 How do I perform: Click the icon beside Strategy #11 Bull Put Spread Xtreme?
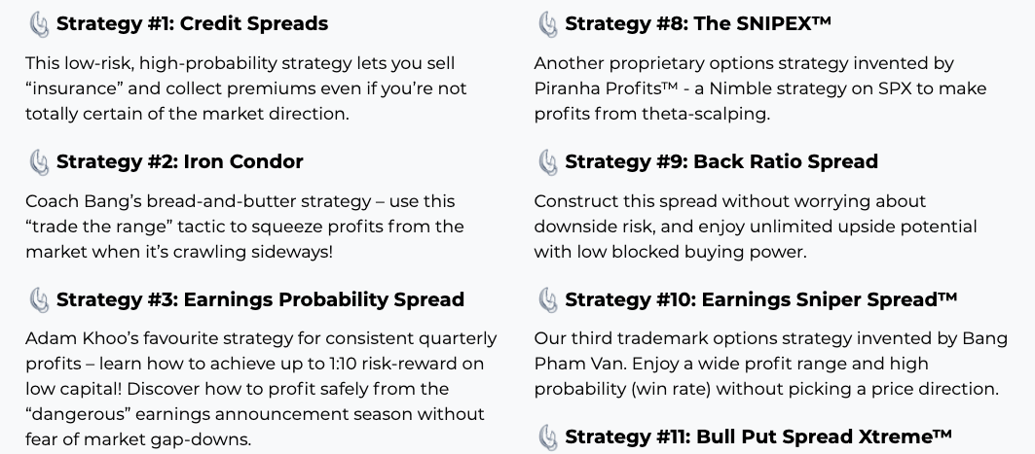(x=548, y=437)
